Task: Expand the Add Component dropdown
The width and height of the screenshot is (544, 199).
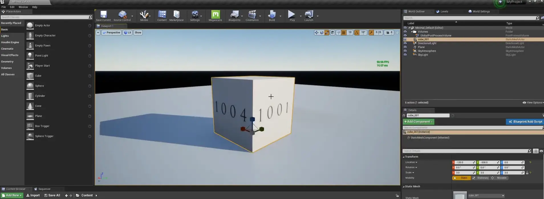Action: tap(418, 122)
